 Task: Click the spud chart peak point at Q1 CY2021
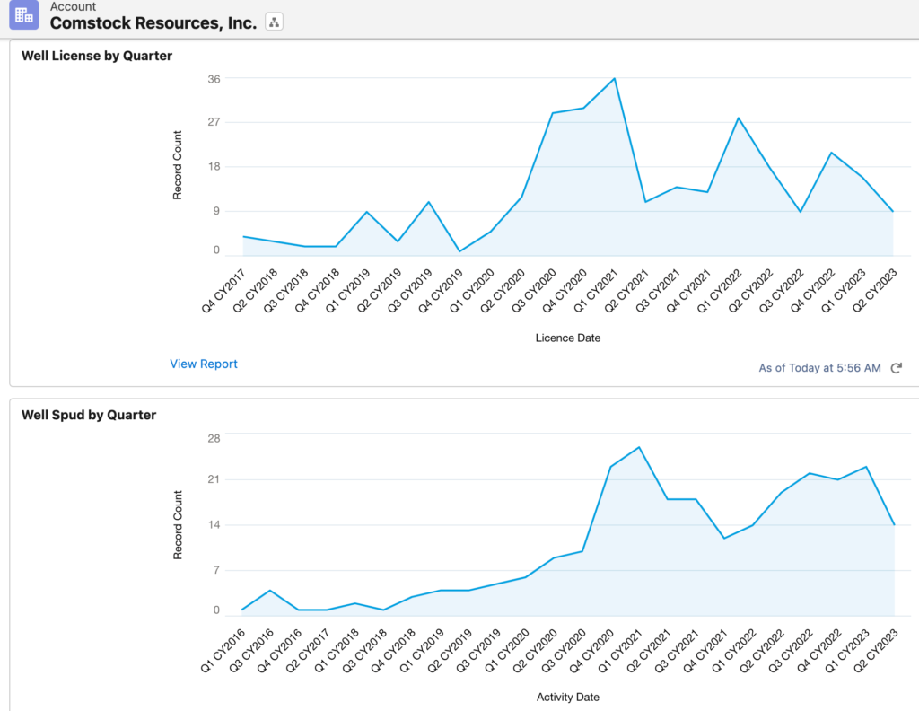(x=639, y=447)
